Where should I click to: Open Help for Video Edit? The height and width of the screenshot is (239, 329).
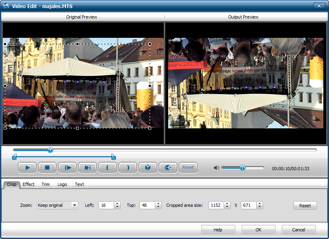pos(218,230)
